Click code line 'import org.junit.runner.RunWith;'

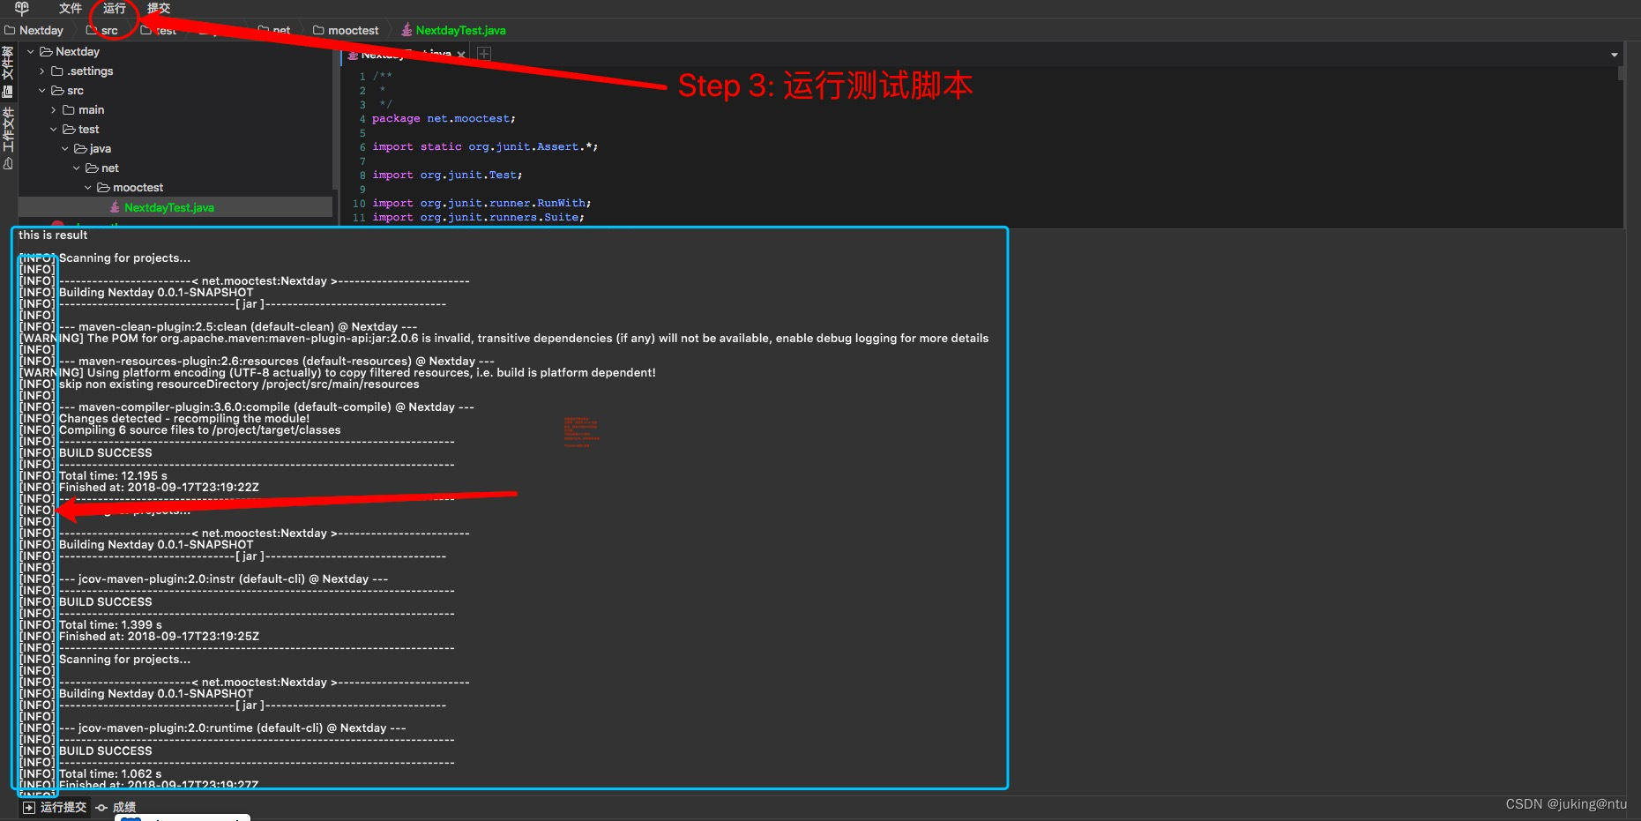pyautogui.click(x=481, y=204)
